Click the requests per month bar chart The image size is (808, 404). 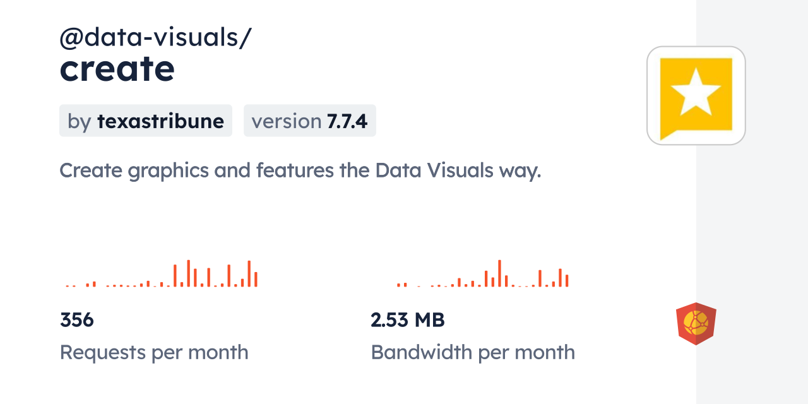[162, 273]
